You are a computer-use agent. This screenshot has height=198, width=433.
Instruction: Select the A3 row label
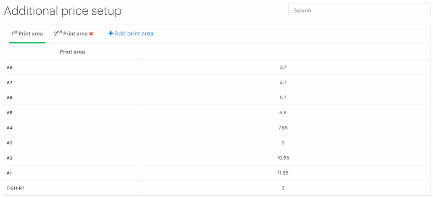coord(10,143)
